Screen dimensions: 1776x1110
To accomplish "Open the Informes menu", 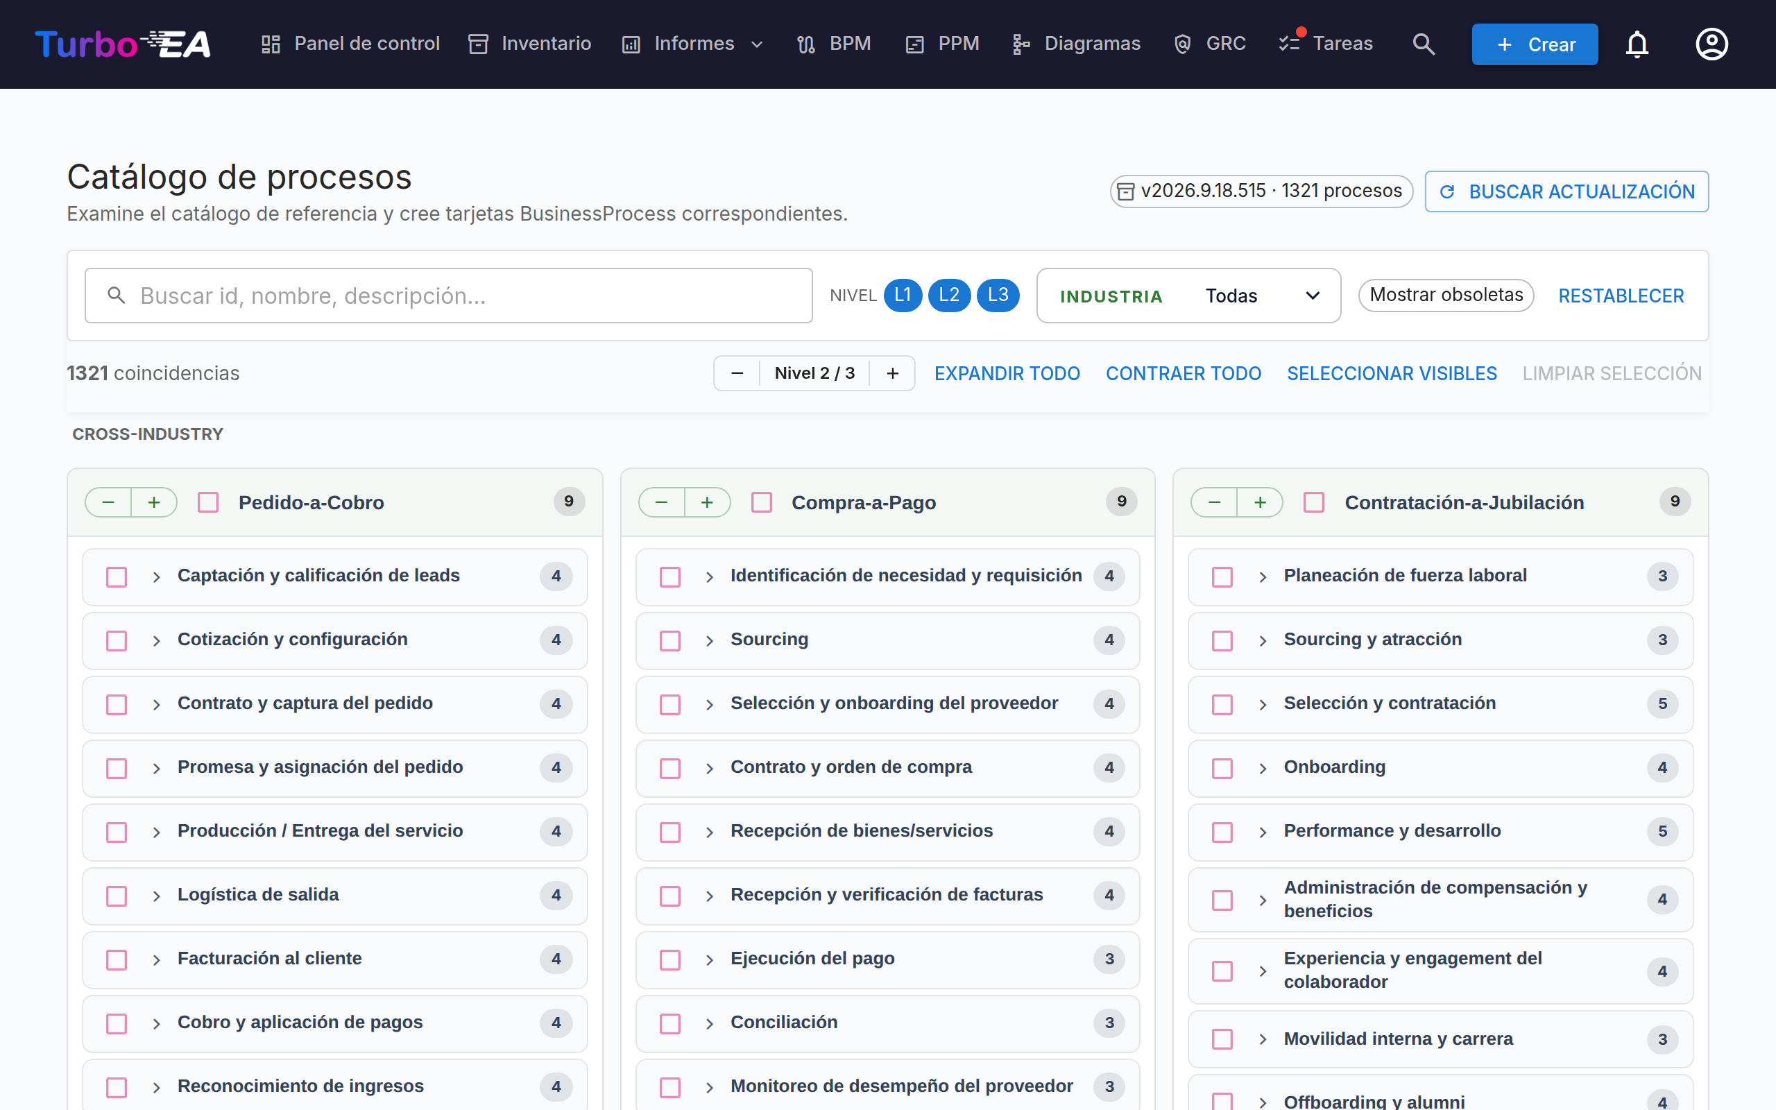I will (692, 44).
